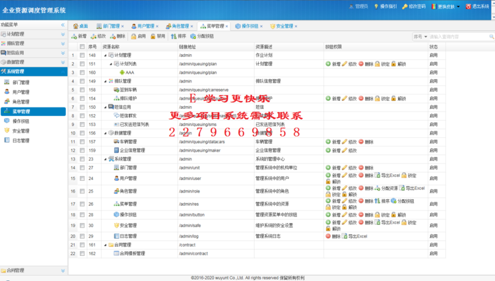Check the box for row 24 用户管理

click(x=82, y=179)
